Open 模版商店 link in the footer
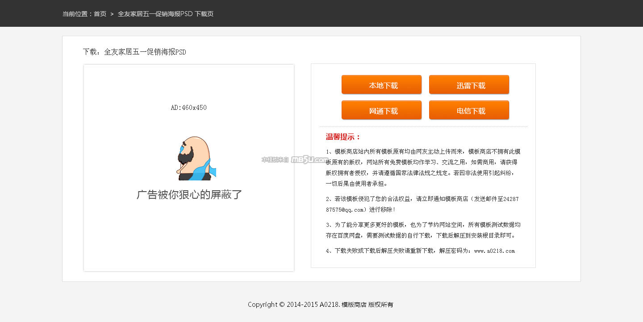The image size is (643, 322). tap(354, 305)
